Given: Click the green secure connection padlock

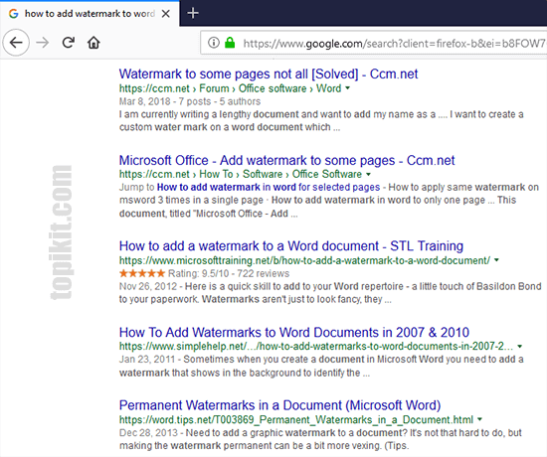Looking at the screenshot, I should point(230,43).
